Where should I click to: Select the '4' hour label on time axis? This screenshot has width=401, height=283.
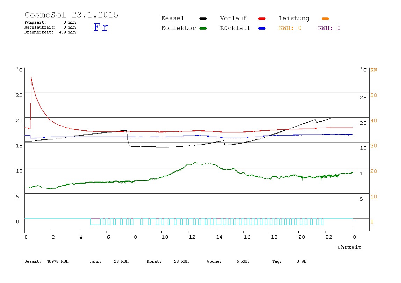click(x=81, y=237)
